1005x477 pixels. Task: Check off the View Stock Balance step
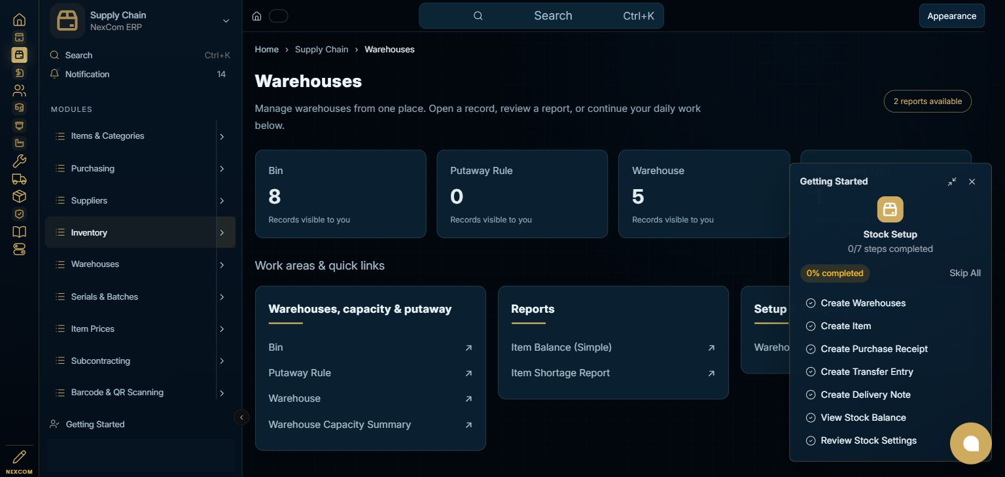tap(811, 418)
